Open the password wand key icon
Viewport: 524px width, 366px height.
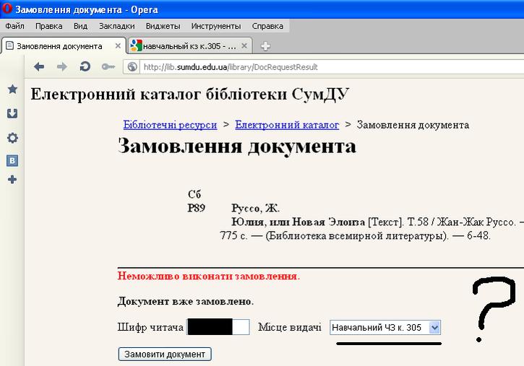coord(108,66)
